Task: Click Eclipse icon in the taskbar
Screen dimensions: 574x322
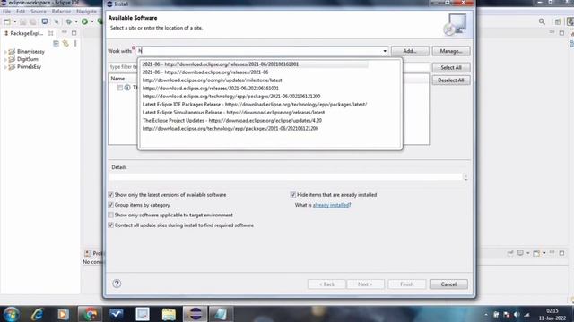Action: [x=196, y=314]
